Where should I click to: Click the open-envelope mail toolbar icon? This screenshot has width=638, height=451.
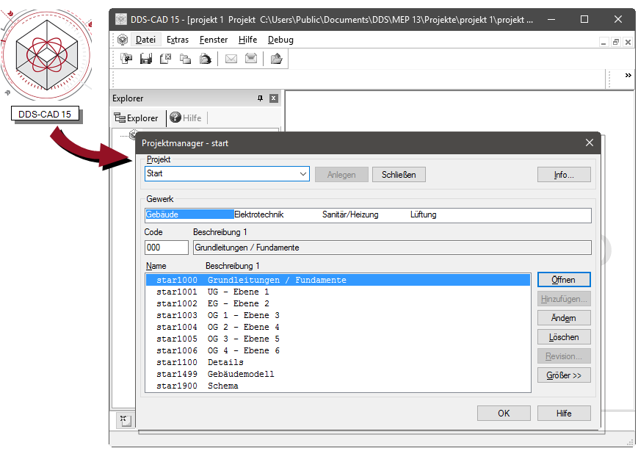(251, 59)
